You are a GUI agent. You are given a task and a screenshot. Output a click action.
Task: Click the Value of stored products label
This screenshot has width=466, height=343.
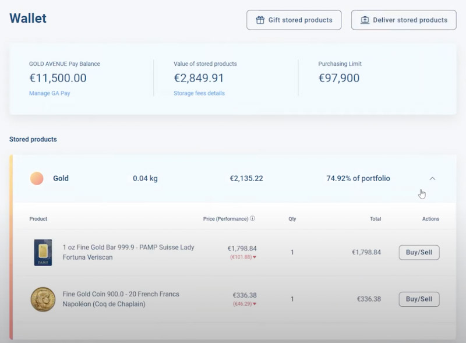[205, 63]
